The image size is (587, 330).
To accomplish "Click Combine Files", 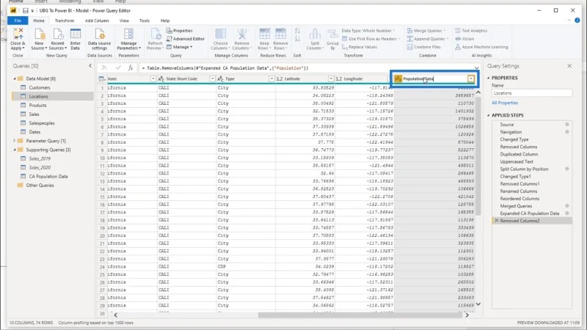I will pyautogui.click(x=424, y=47).
